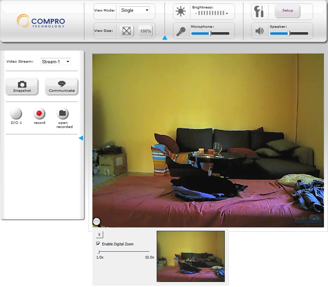Increase brightness with the plus sign
Viewport: 328px width, 287px height.
(x=227, y=13)
